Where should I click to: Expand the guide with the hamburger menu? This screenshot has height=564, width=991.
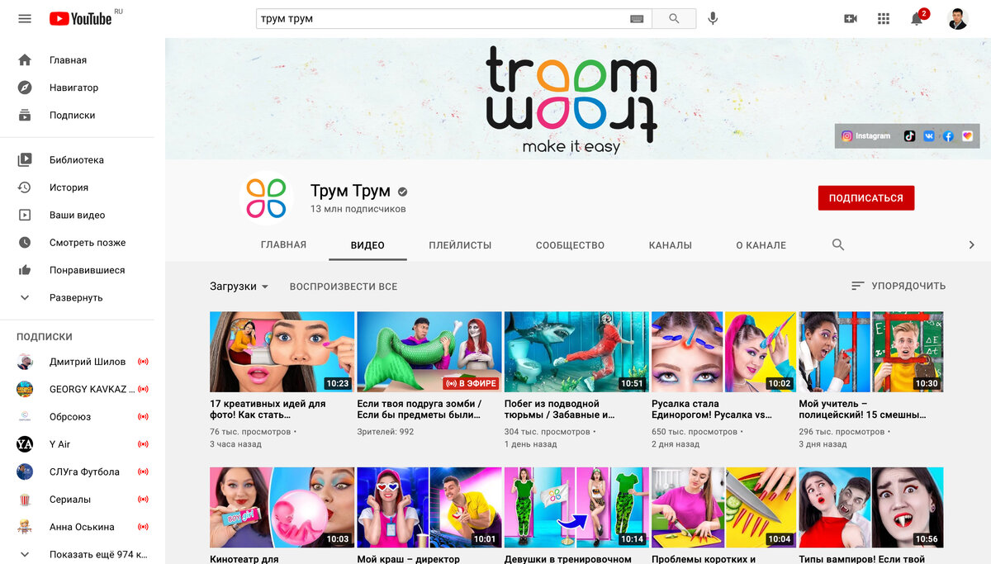point(24,18)
